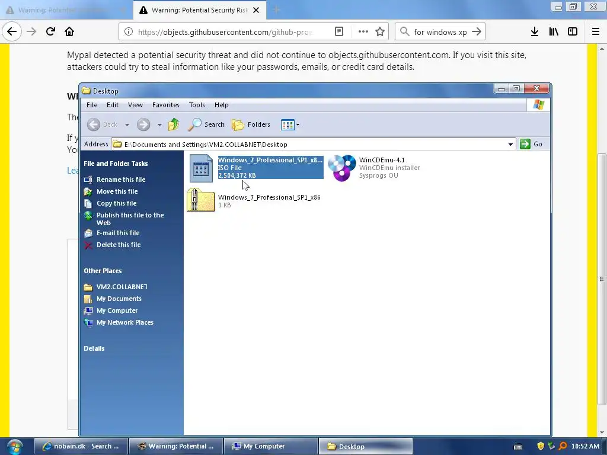Screen dimensions: 607x455
Task: Open the Help menu
Action: (x=222, y=105)
